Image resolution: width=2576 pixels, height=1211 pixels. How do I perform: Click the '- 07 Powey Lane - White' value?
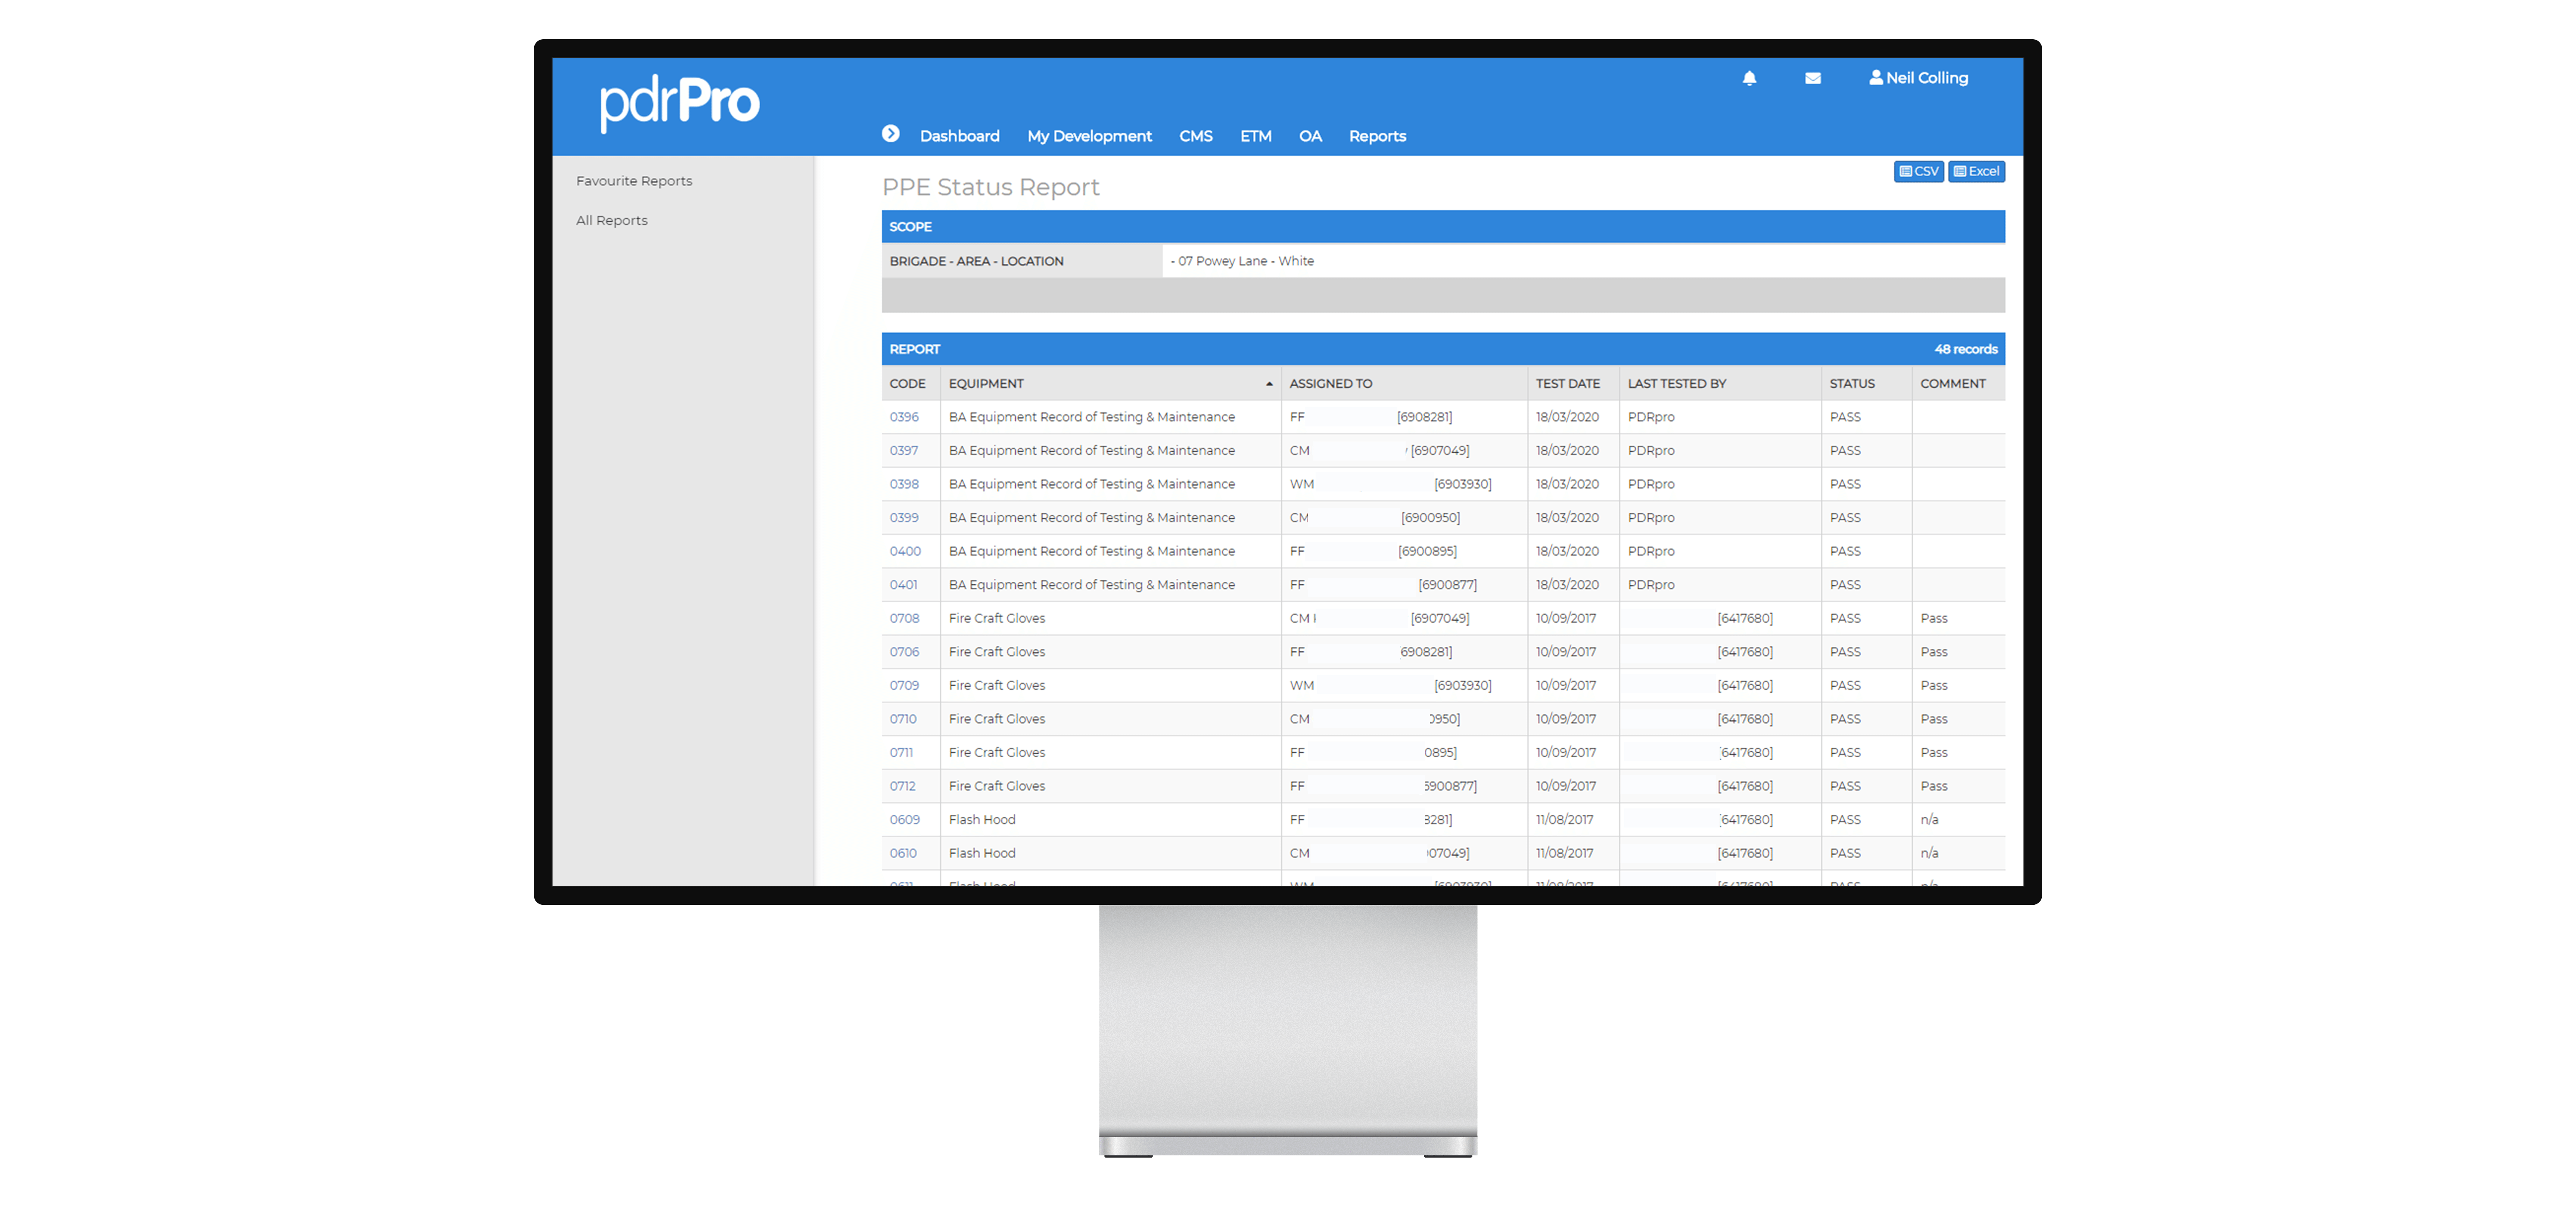click(1242, 261)
